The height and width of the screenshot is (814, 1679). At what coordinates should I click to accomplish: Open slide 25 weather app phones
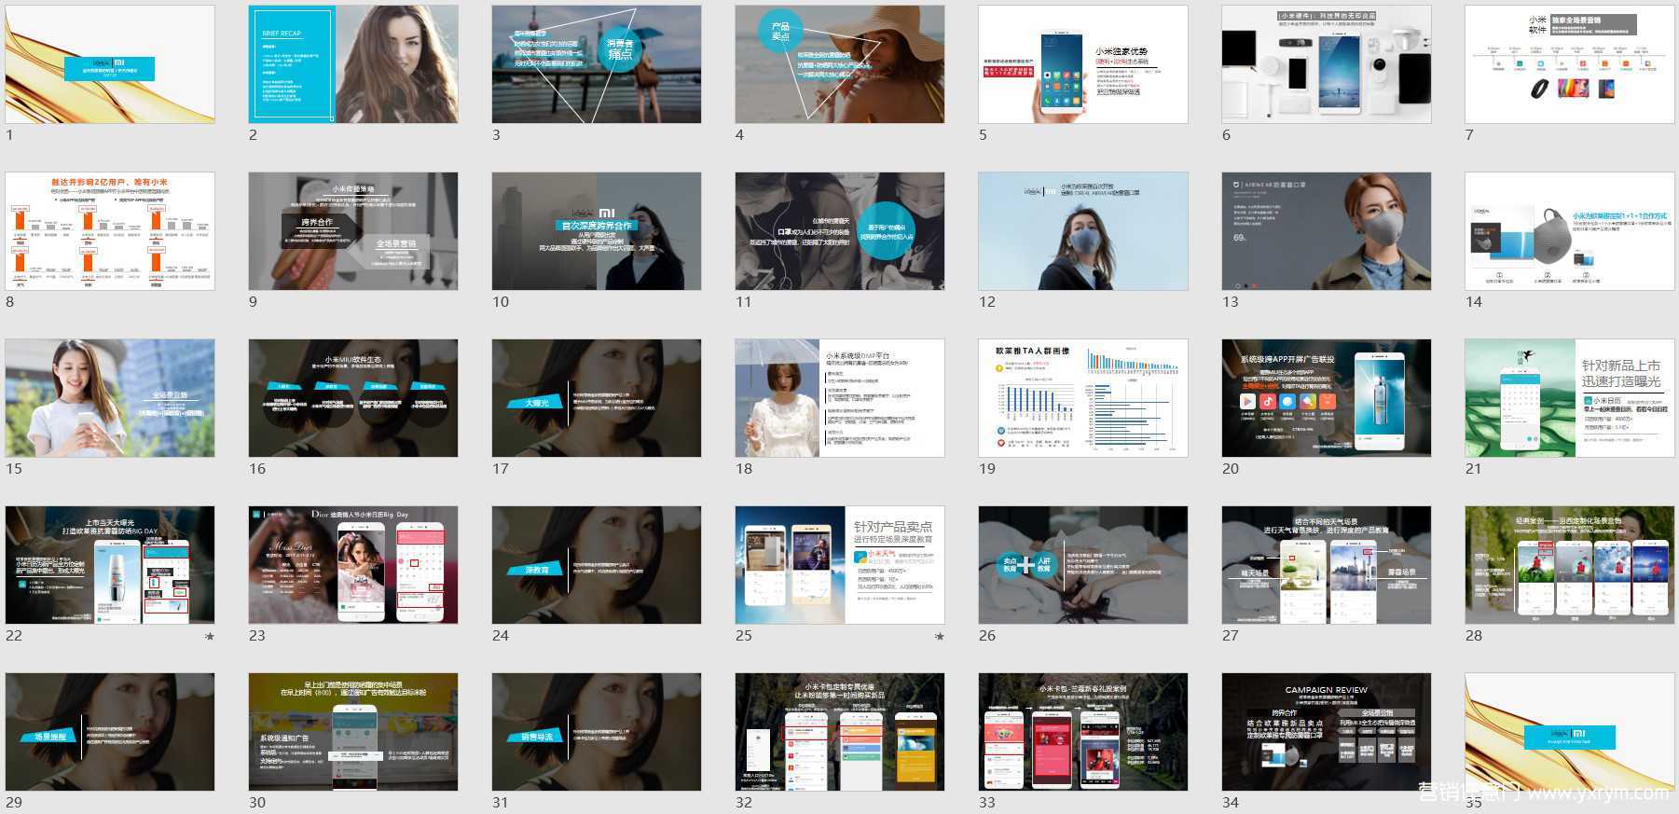[x=840, y=565]
